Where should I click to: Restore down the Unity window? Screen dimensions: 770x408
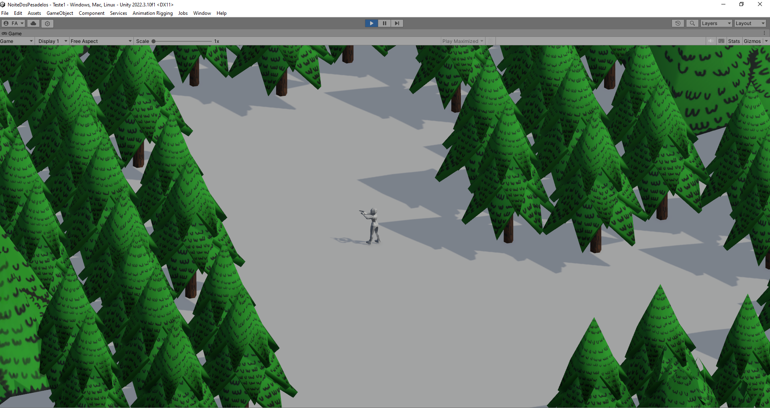coord(741,4)
